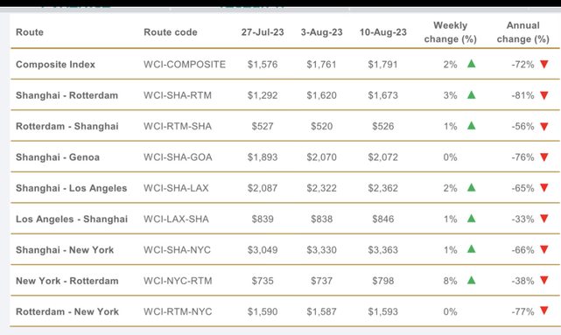This screenshot has height=335, width=561.
Task: Click green up arrow next to 8% weekly change
Action: click(472, 280)
